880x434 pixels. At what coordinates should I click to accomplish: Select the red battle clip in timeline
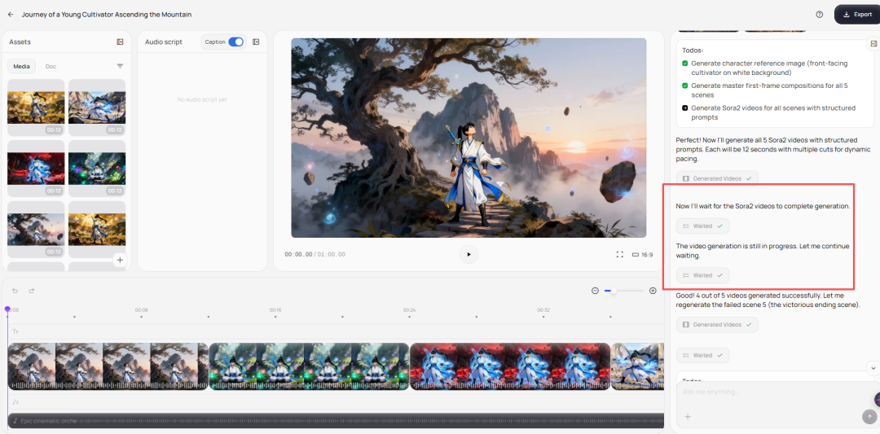[x=510, y=366]
